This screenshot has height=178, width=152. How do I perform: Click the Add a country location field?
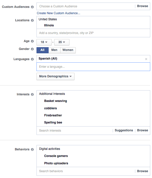(93, 33)
